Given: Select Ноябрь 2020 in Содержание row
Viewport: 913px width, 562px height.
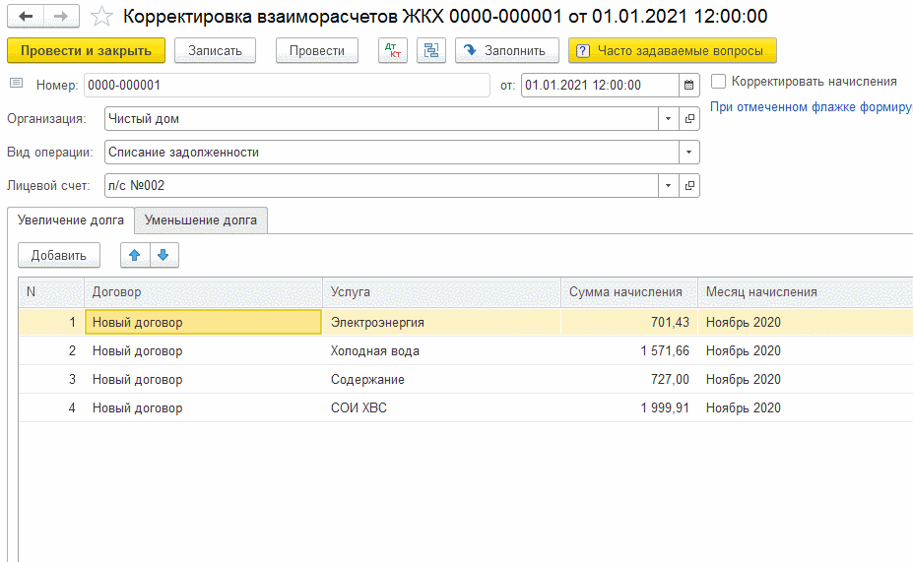Looking at the screenshot, I should (x=806, y=379).
